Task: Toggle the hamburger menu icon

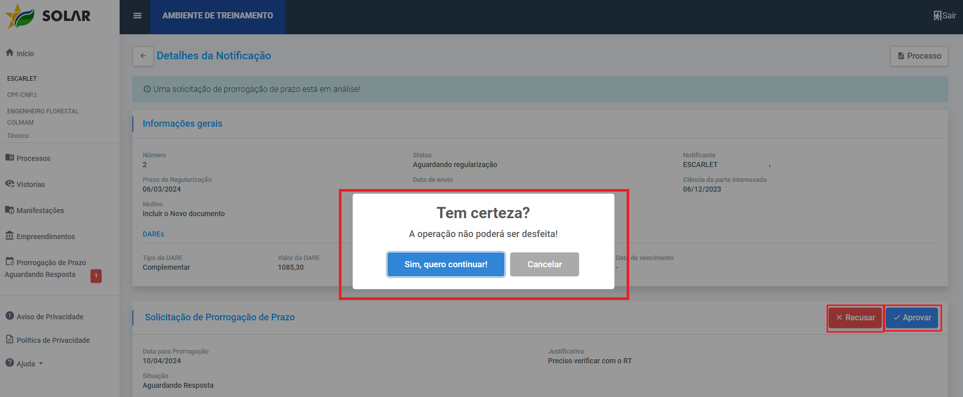Action: (137, 16)
